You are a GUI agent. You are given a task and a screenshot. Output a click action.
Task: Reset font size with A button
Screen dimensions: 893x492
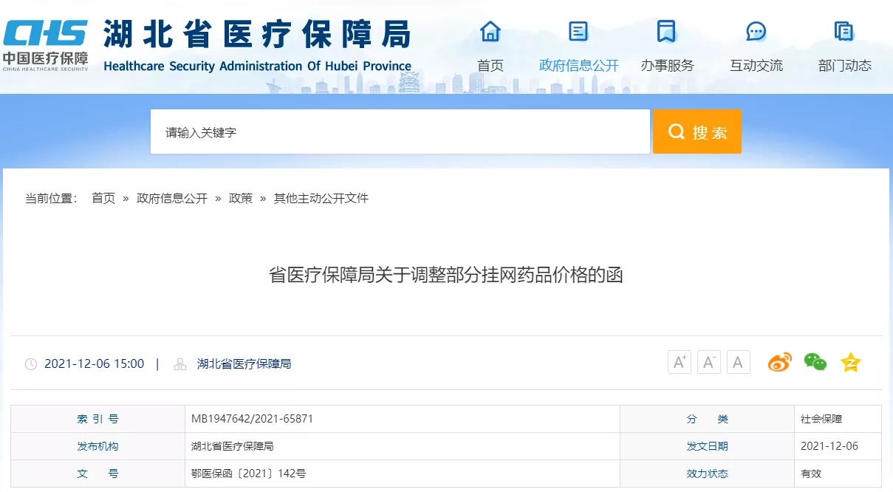coord(738,363)
